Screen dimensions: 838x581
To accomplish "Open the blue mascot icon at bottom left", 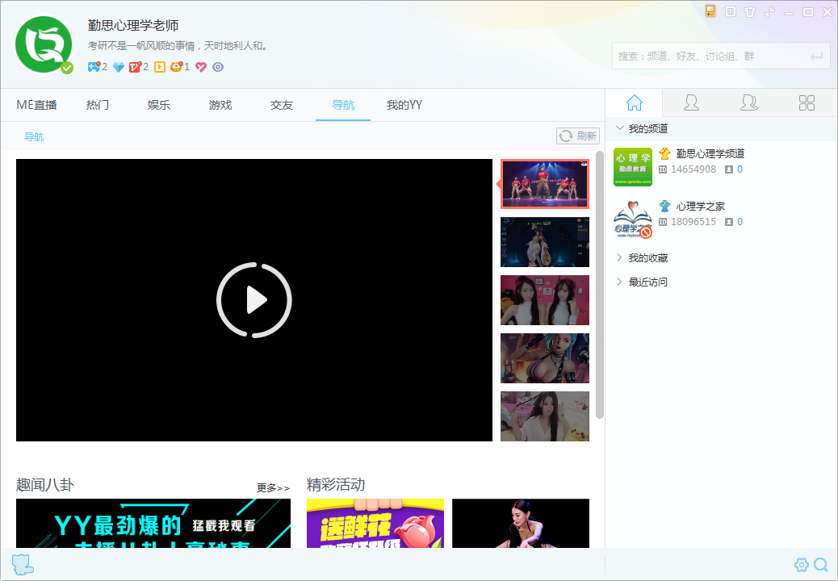I will coord(23,564).
